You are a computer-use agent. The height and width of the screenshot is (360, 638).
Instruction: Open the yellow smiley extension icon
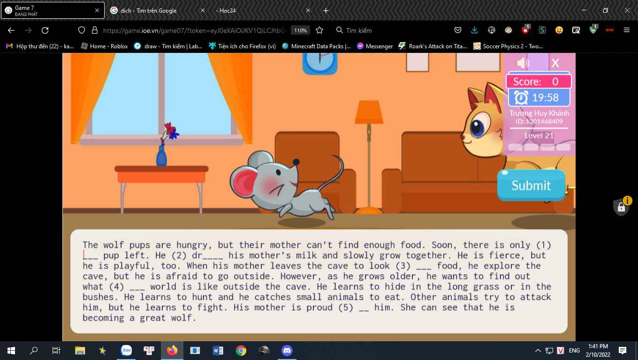559,30
